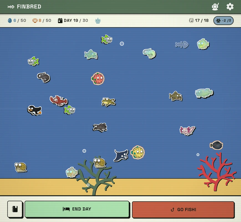Click the dark blue manta ray
241x222 pixels.
pyautogui.click(x=121, y=155)
